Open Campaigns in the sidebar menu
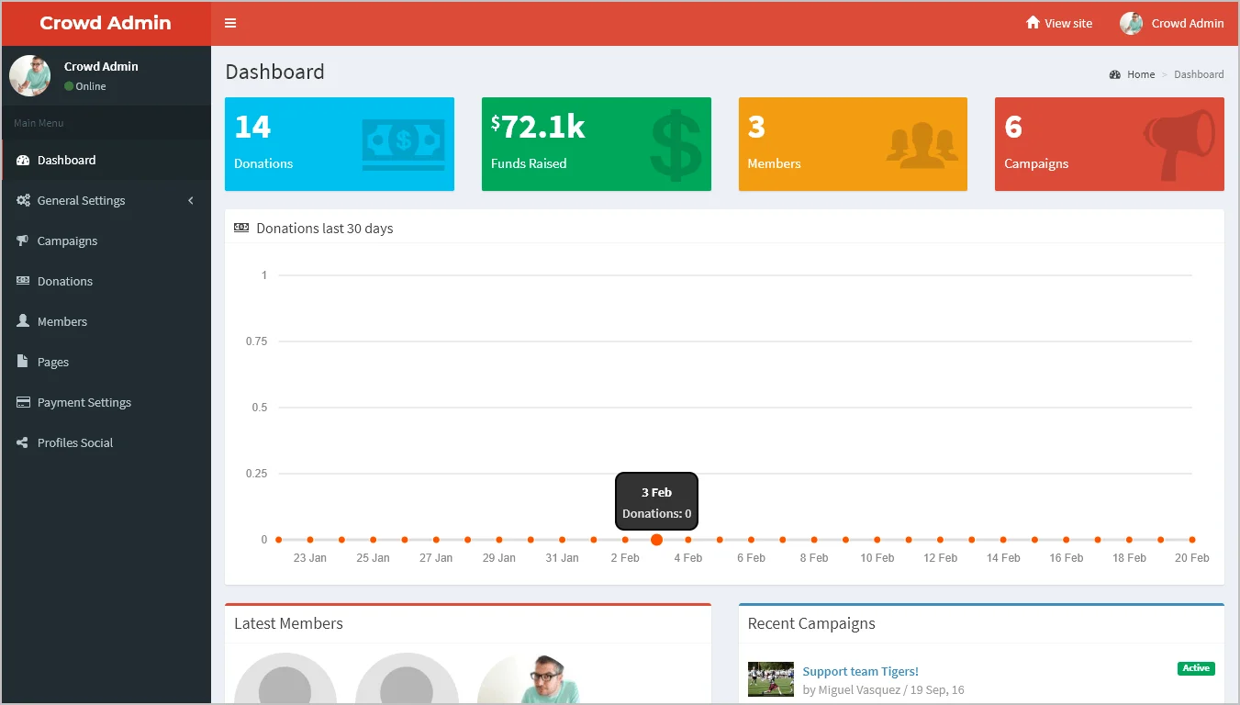The height and width of the screenshot is (705, 1240). pos(106,241)
